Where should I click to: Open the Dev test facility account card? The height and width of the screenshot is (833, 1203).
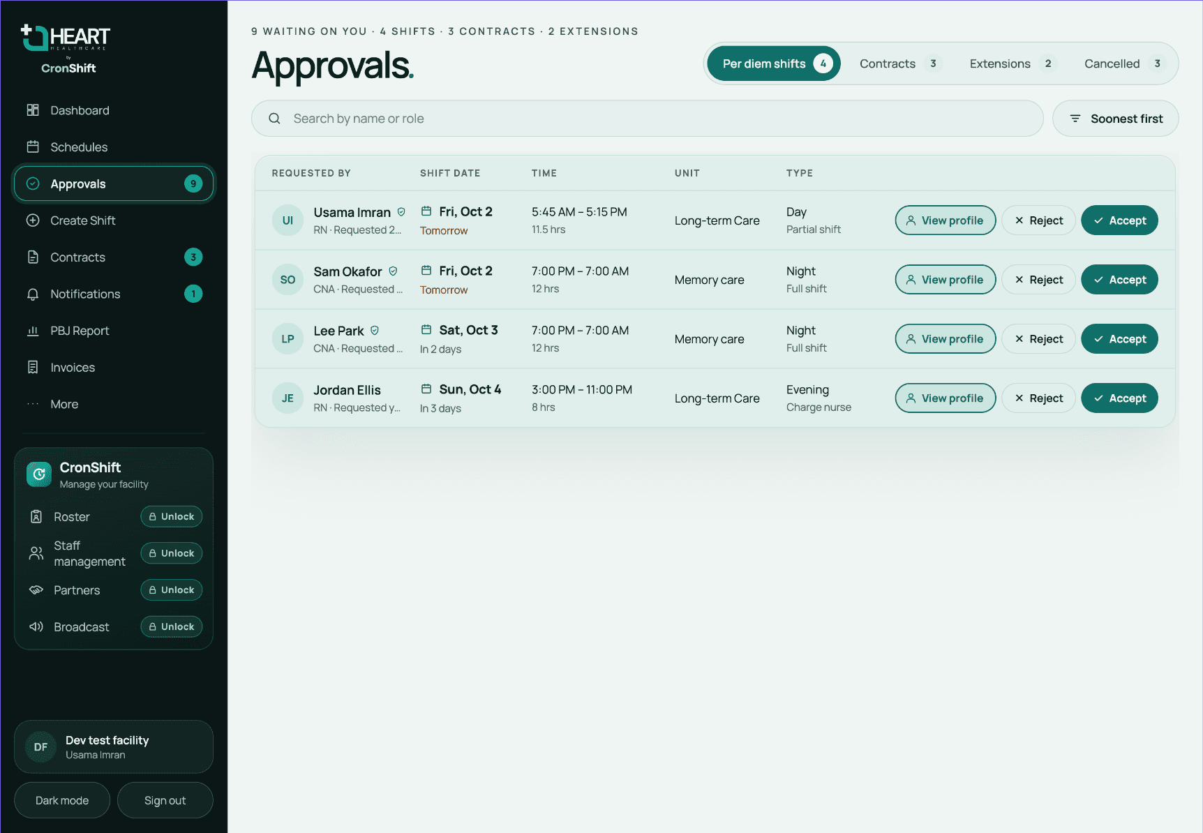coord(114,746)
